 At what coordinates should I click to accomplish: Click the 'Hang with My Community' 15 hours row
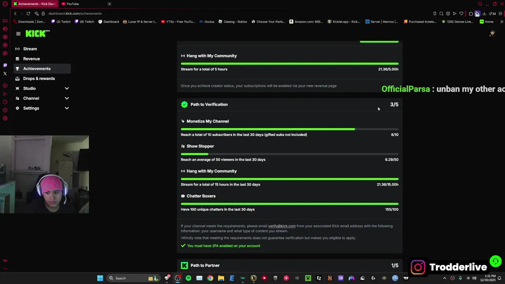tap(290, 178)
